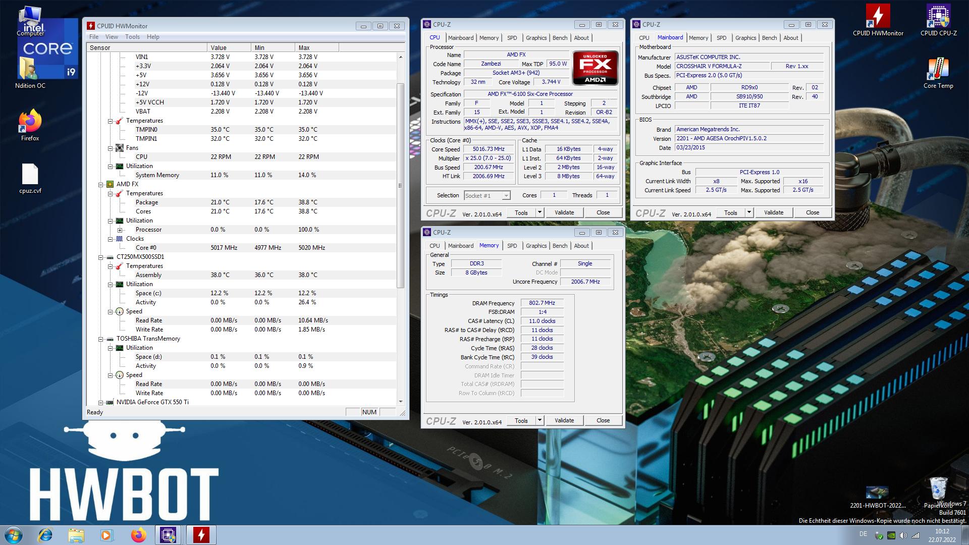Click the Sensor column header
969x545 pixels.
point(147,47)
